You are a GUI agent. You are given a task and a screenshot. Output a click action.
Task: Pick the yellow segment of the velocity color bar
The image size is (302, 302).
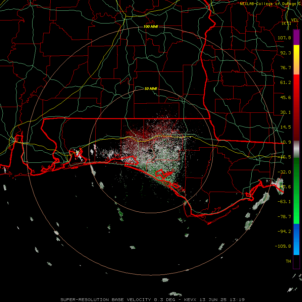[x=296, y=59]
